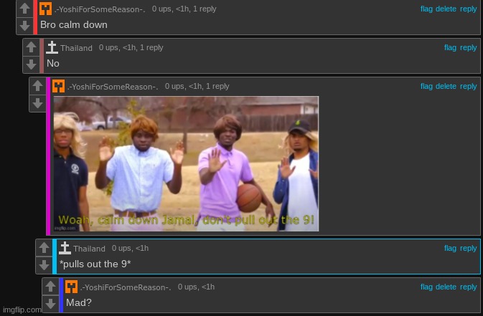Reply to Thailand's "No" comment

pos(468,48)
